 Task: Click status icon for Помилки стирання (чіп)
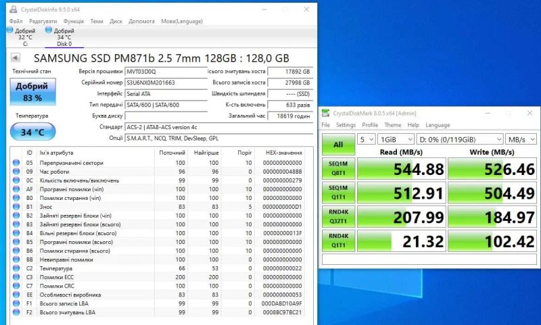[16, 197]
